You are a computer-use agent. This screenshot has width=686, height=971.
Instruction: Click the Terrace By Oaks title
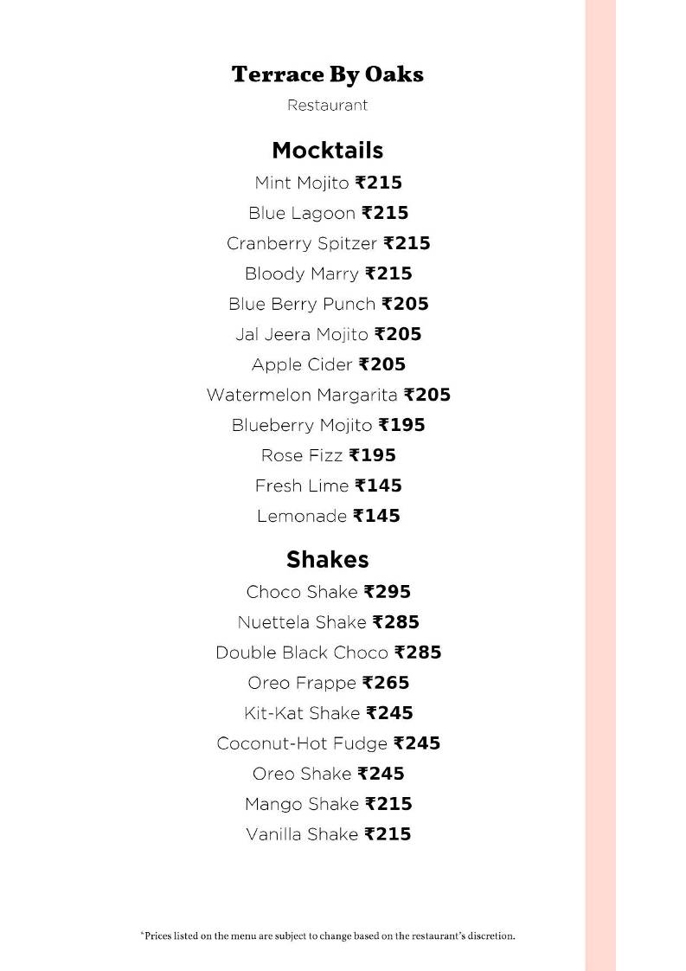coord(328,75)
